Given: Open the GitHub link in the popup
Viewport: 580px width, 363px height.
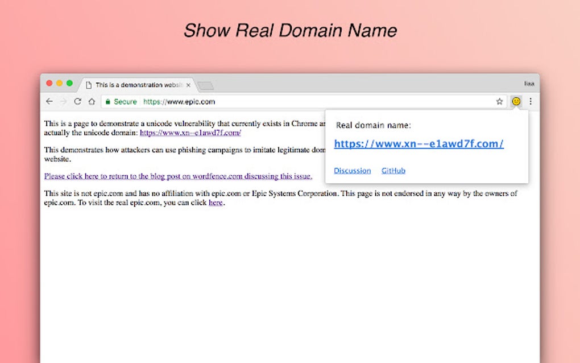Looking at the screenshot, I should [393, 170].
